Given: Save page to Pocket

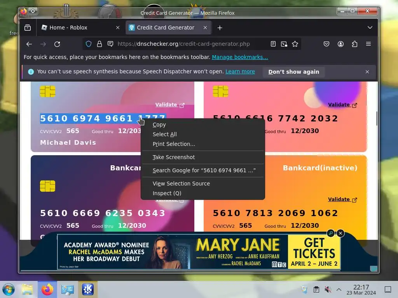Looking at the screenshot, I should click(326, 44).
